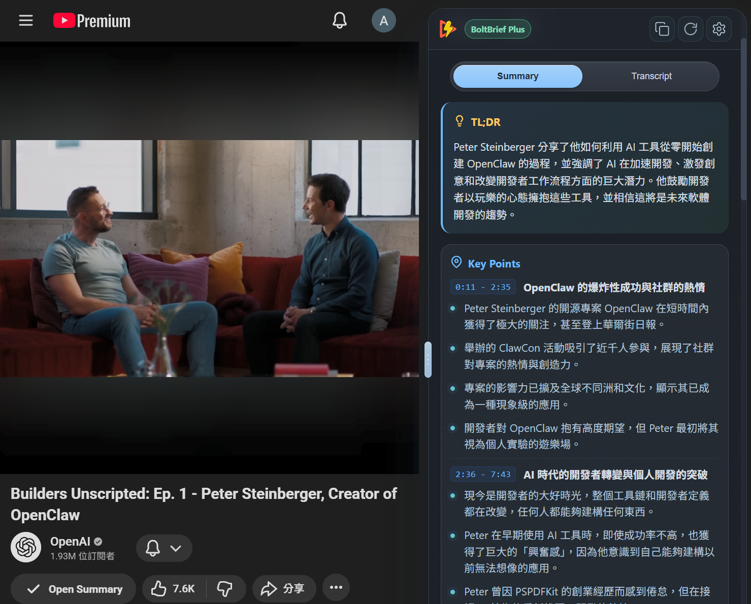Click the bullet mentioning ClawCon 活動

click(x=589, y=356)
